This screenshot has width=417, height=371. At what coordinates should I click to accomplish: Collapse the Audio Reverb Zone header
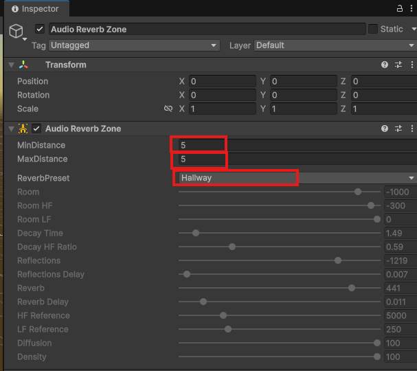click(10, 128)
